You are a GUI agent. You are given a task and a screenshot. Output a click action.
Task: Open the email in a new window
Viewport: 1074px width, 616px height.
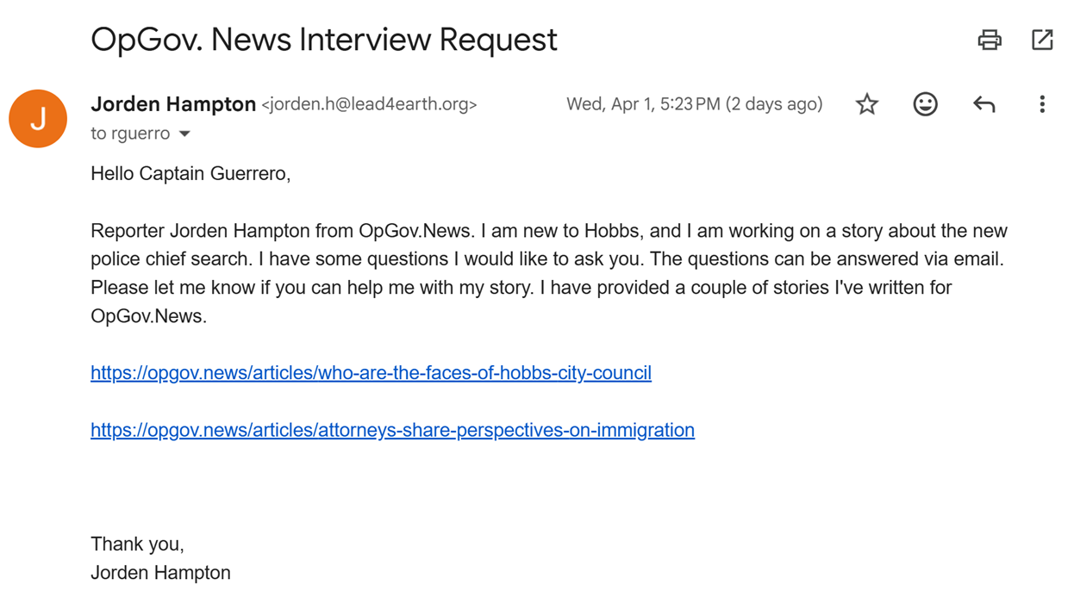pyautogui.click(x=1042, y=40)
